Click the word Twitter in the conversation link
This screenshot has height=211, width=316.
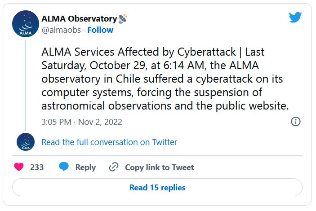pyautogui.click(x=165, y=142)
